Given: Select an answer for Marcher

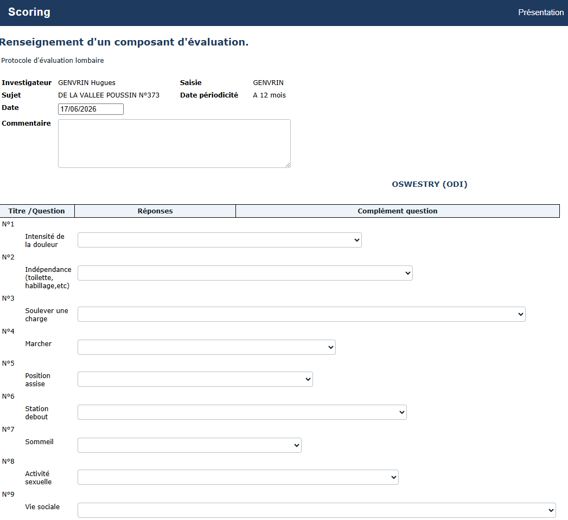Looking at the screenshot, I should tap(207, 347).
